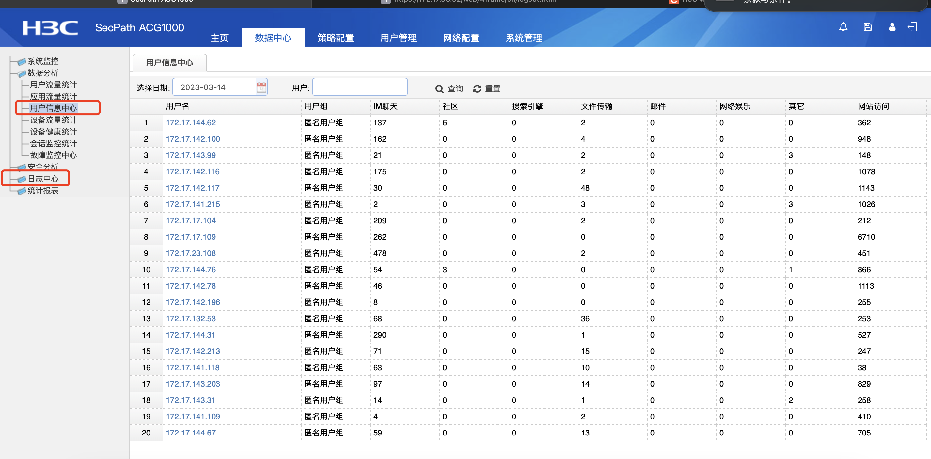Click the 重置 refresh icon

(x=477, y=89)
